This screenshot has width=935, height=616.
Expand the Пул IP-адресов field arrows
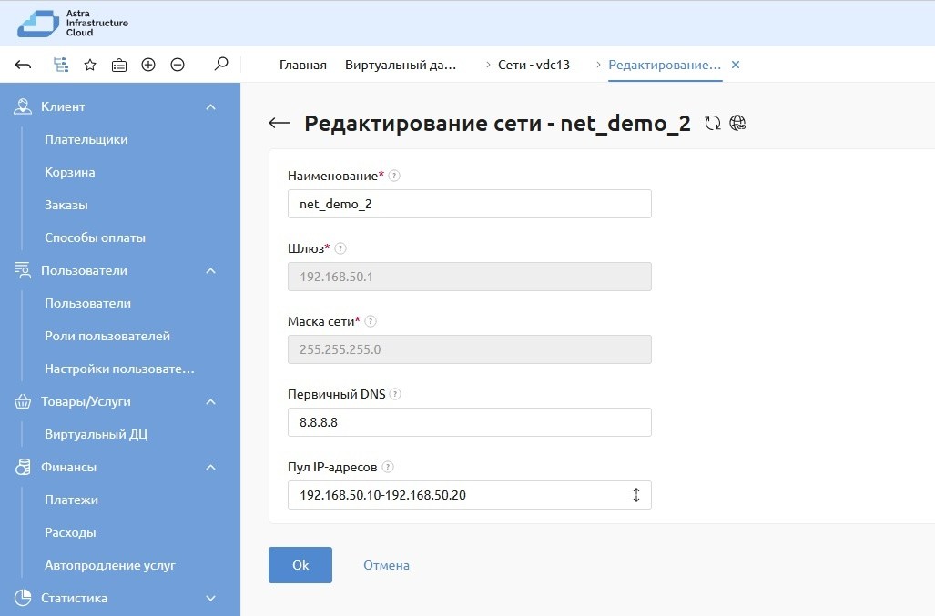635,495
